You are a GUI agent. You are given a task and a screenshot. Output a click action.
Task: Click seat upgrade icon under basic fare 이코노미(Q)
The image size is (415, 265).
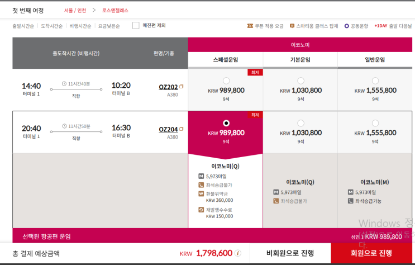click(276, 201)
